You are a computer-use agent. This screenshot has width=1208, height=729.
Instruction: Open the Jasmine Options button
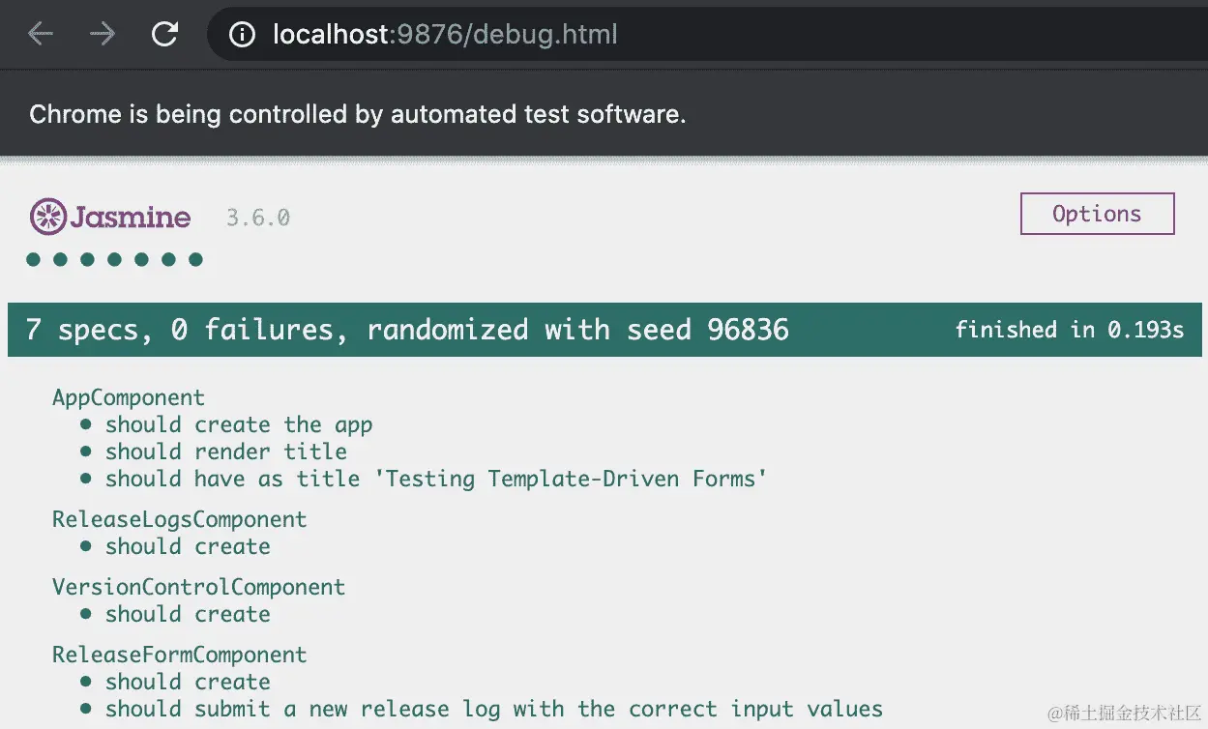point(1097,214)
